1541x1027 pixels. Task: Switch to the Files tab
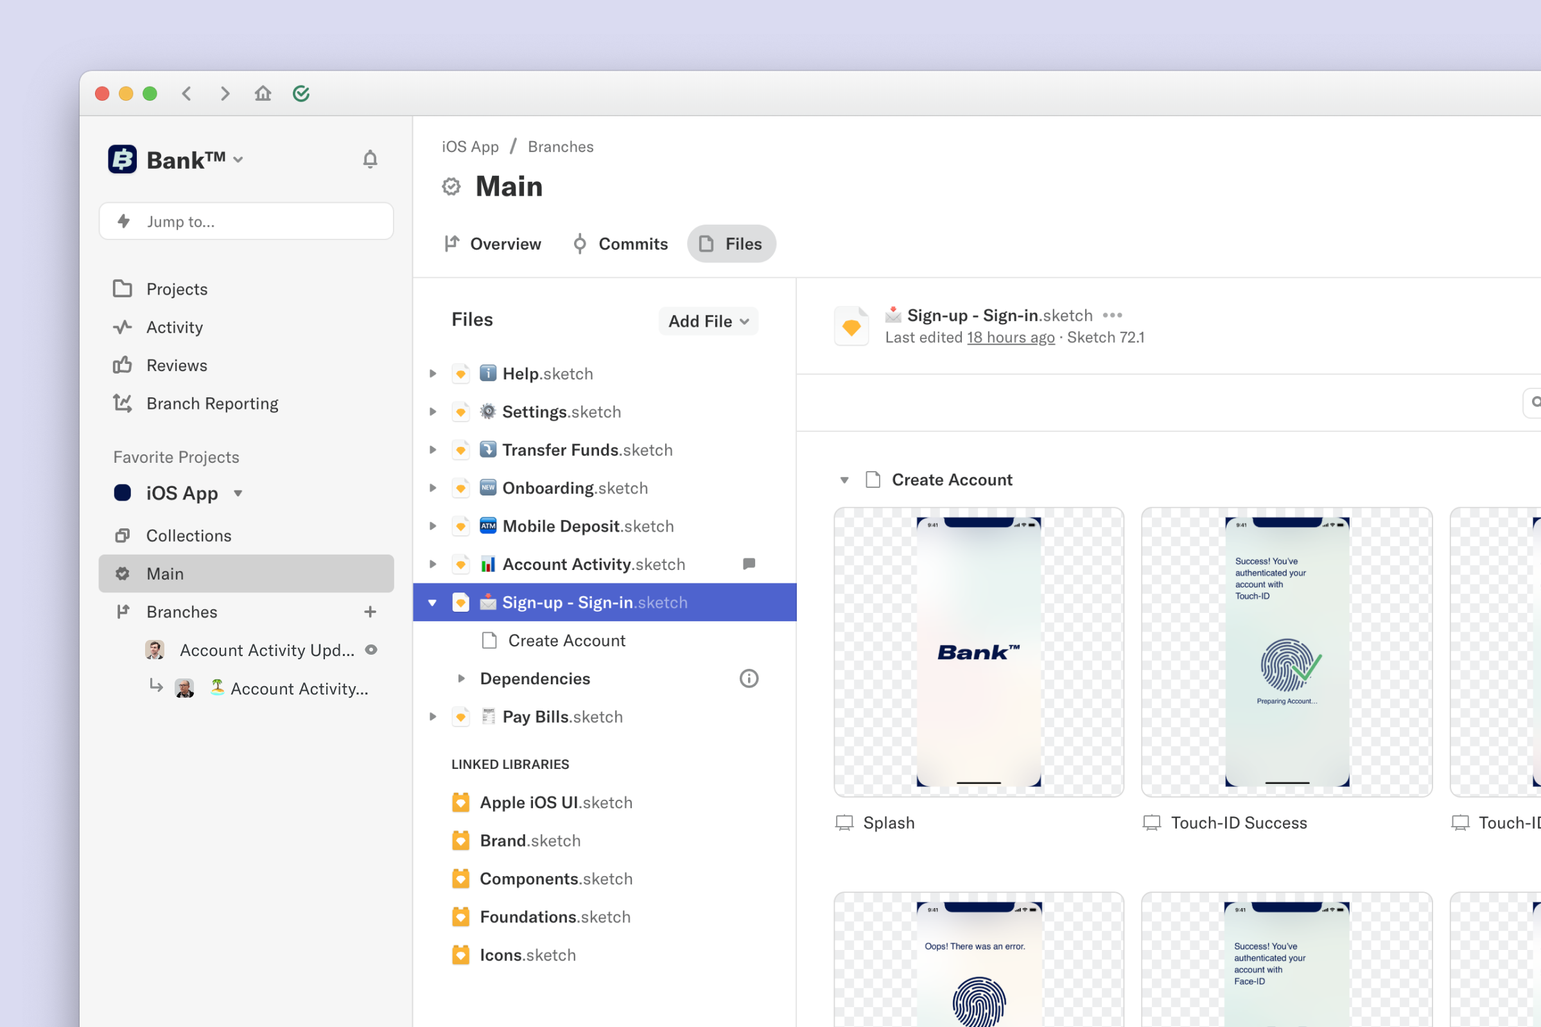point(731,244)
